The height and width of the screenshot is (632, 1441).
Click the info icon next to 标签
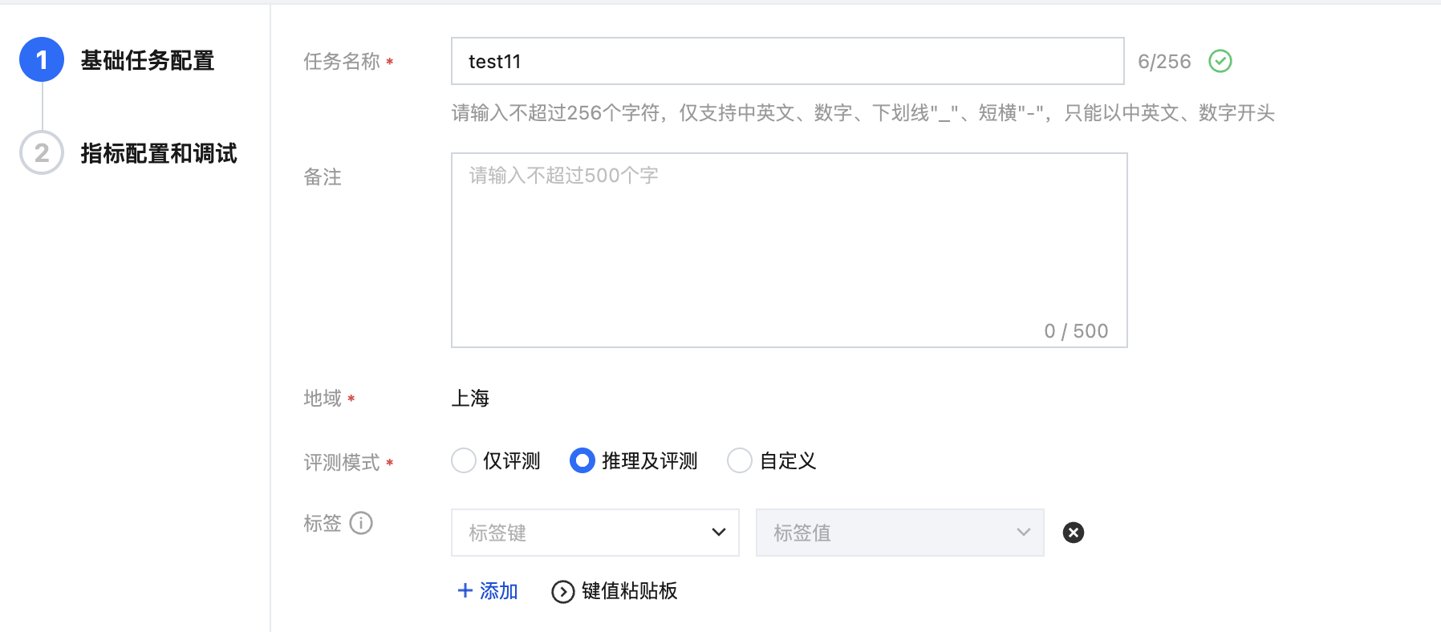point(361,523)
